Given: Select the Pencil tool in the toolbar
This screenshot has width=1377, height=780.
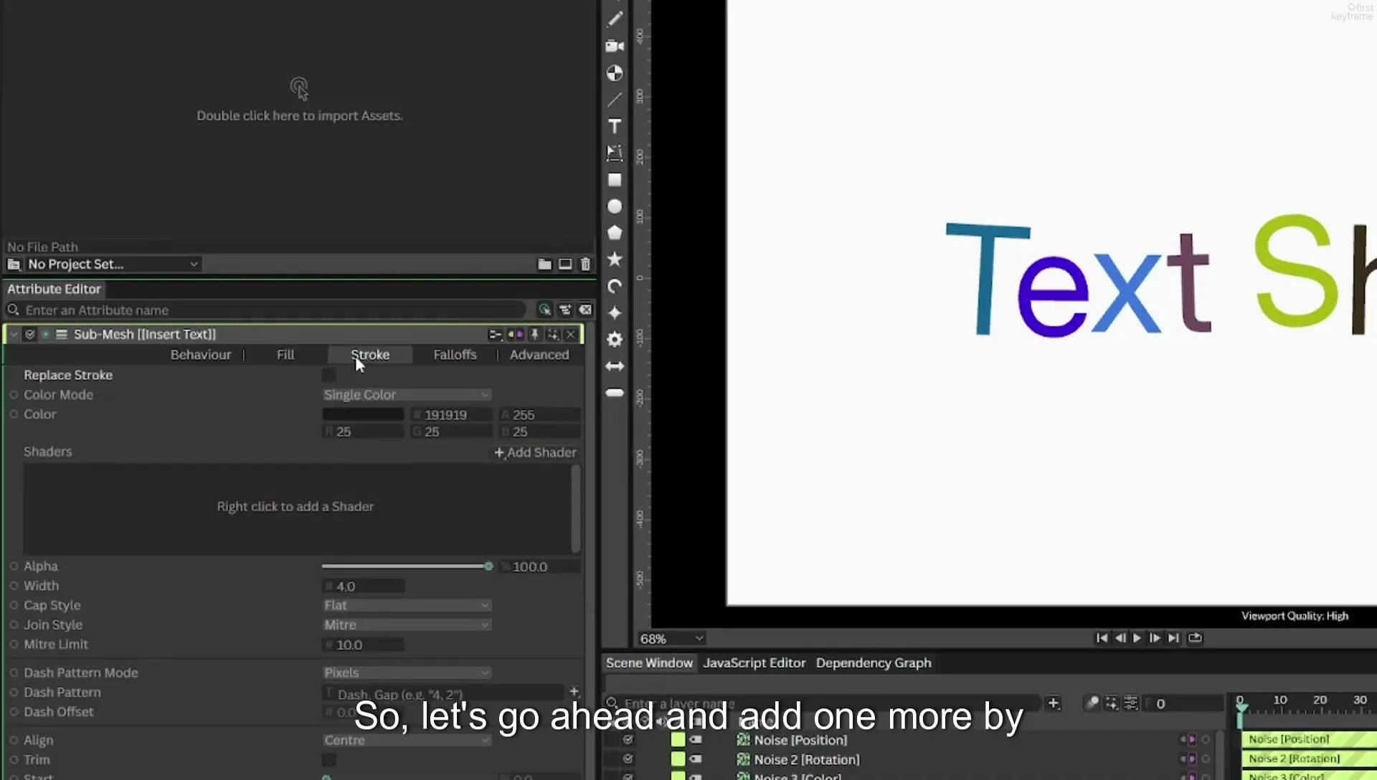Looking at the screenshot, I should 615,19.
